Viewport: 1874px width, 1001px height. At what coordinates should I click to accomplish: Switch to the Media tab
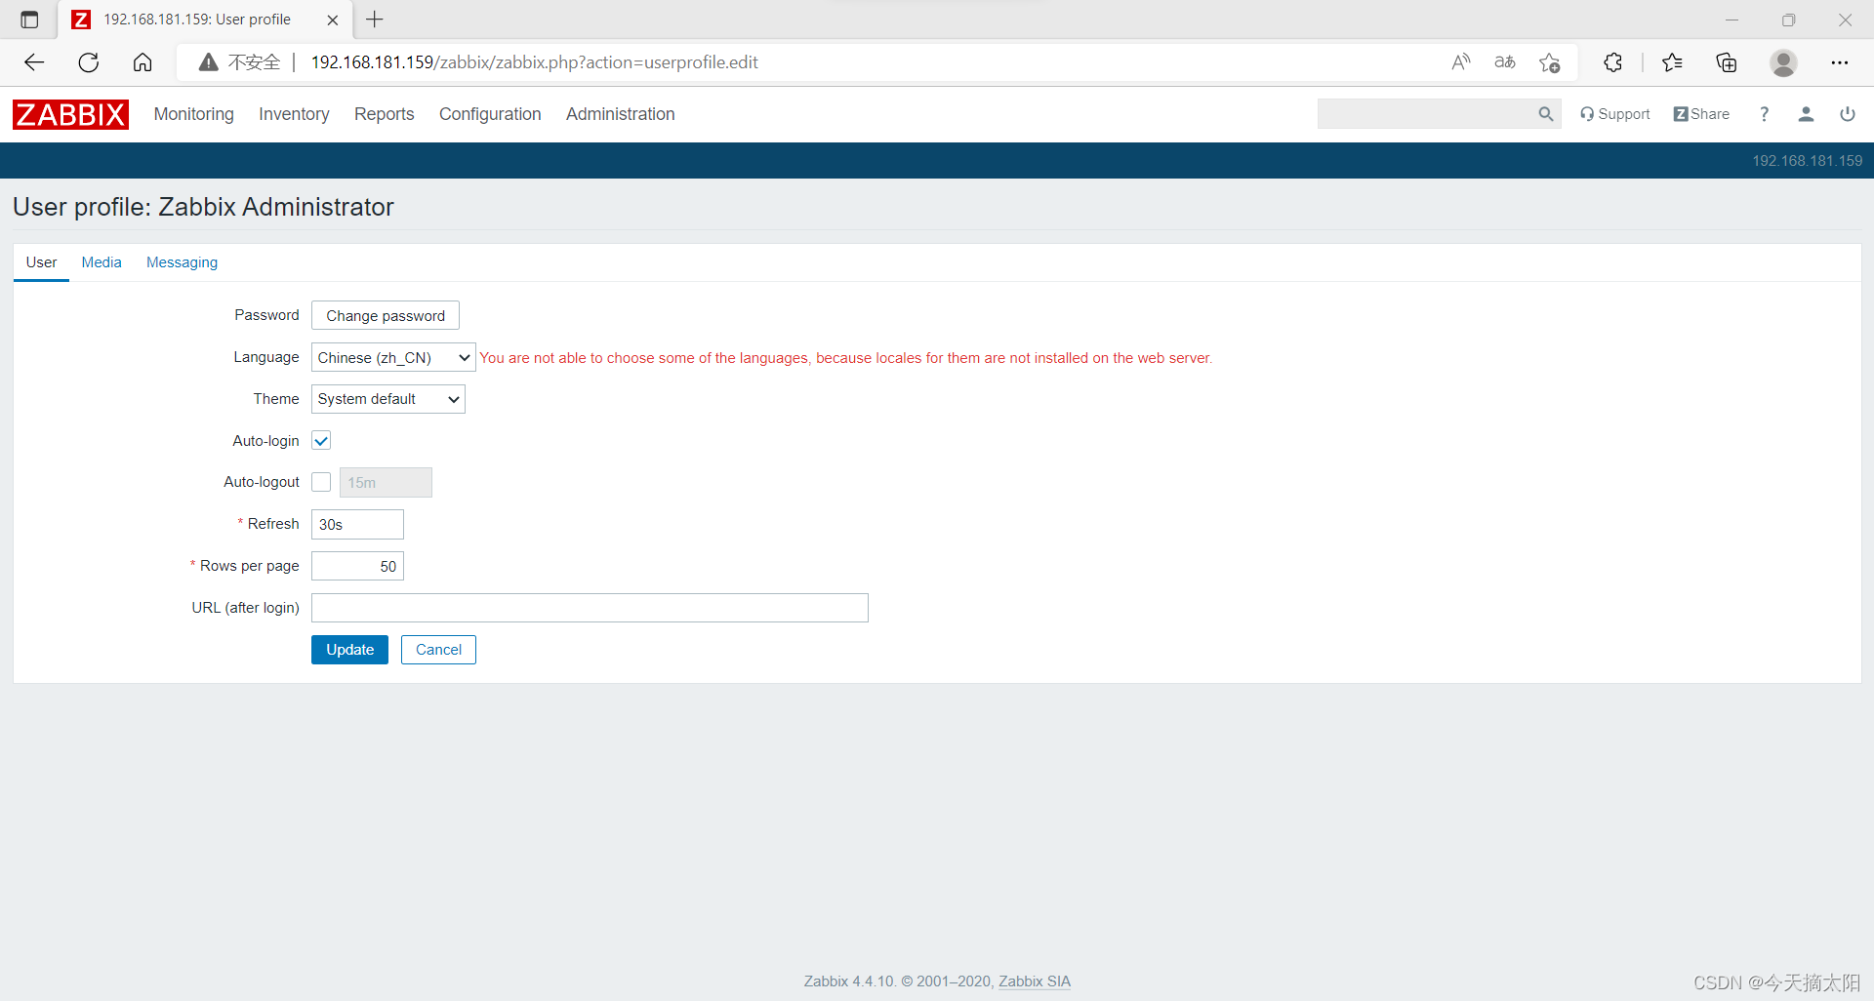102,262
